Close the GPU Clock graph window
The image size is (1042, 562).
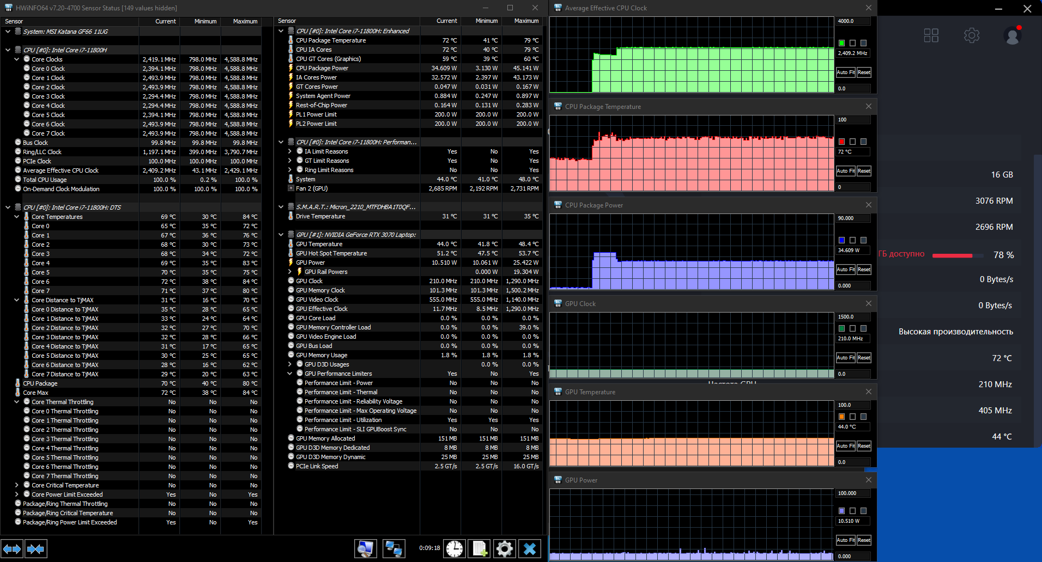(869, 303)
